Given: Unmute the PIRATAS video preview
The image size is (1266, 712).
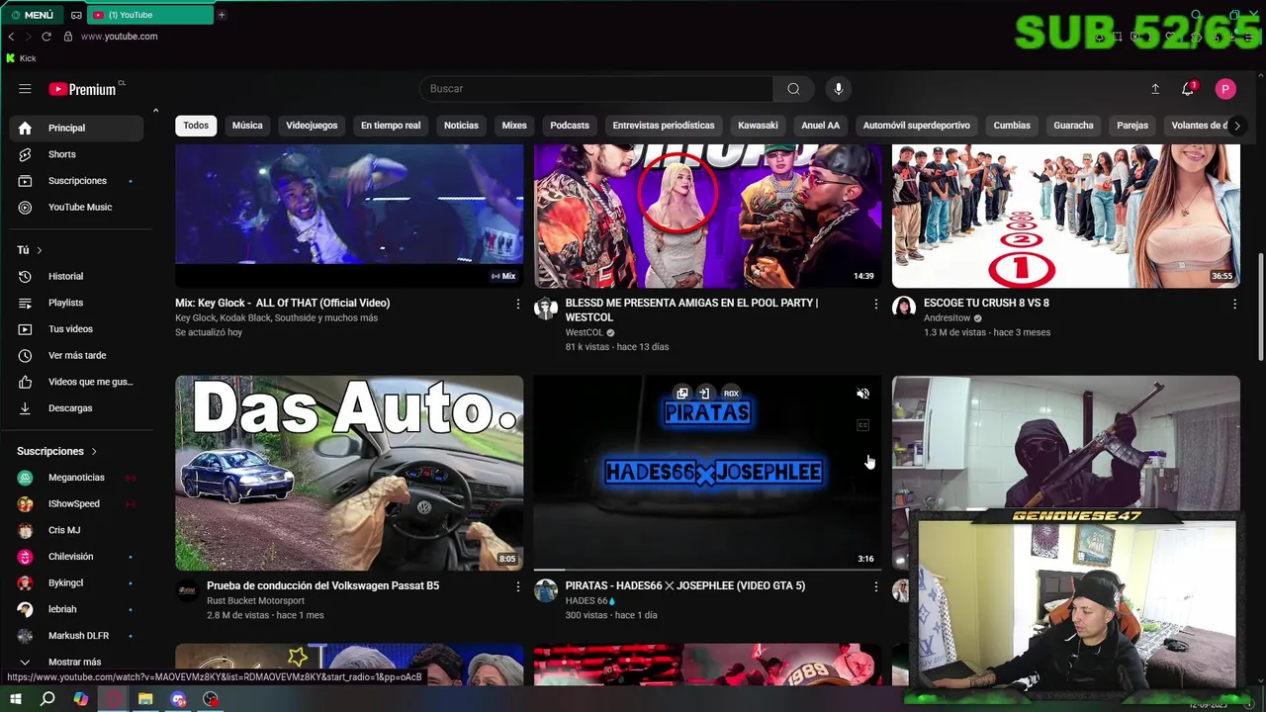Looking at the screenshot, I should [862, 394].
